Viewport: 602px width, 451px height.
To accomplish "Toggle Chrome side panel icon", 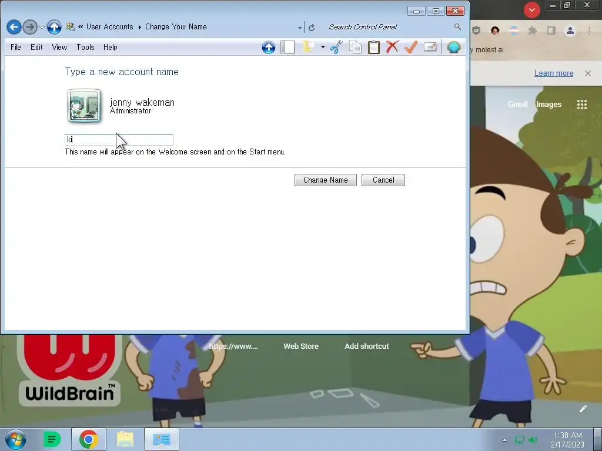I will pyautogui.click(x=551, y=31).
